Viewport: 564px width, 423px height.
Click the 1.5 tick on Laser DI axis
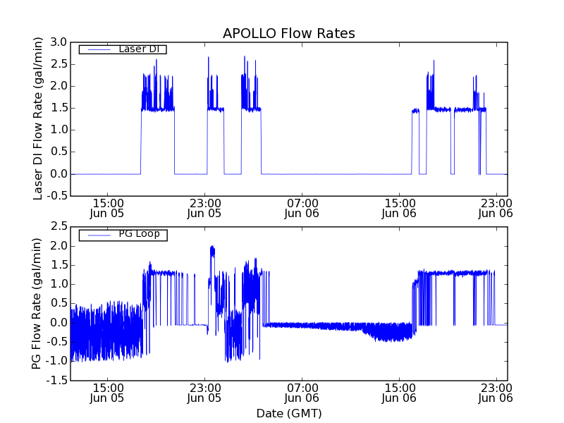click(x=59, y=108)
